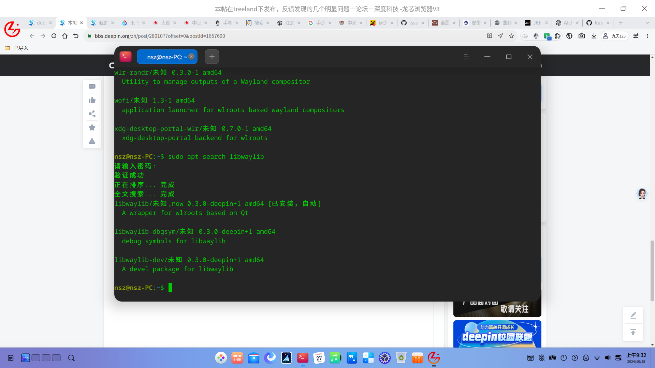Screen dimensions: 655x368
Task: Open the launcher icon in the dock
Action: click(221, 358)
